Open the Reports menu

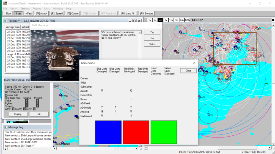click(37, 8)
